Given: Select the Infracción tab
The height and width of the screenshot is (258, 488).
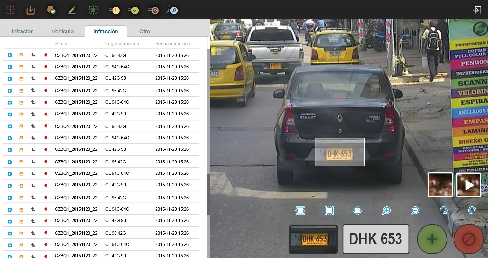Looking at the screenshot, I should pyautogui.click(x=106, y=32).
